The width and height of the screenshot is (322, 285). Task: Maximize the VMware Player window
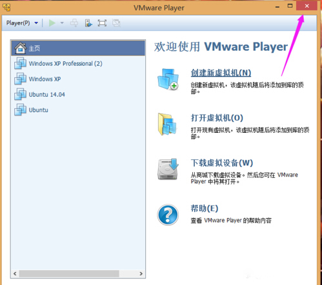click(x=290, y=6)
